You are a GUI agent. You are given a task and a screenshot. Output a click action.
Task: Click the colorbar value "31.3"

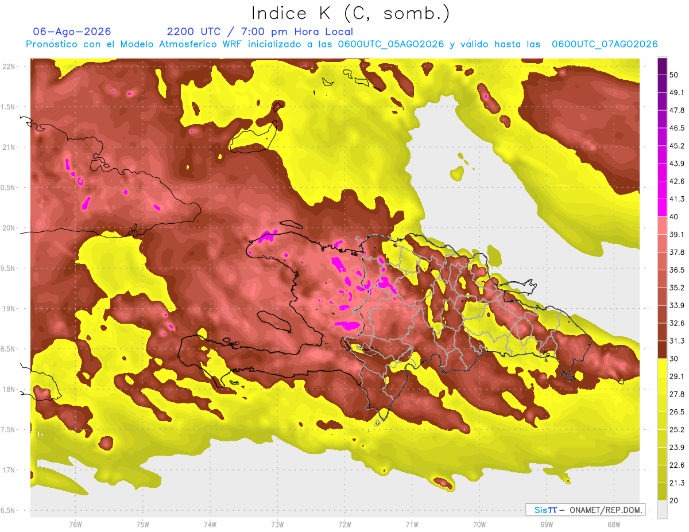point(677,341)
